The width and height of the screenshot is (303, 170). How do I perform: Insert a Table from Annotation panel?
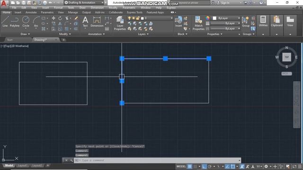pos(107,29)
